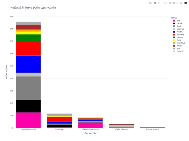This screenshot has width=189, height=141.
Task: Toggle the žlutá legend entry
Action: [x=178, y=40]
